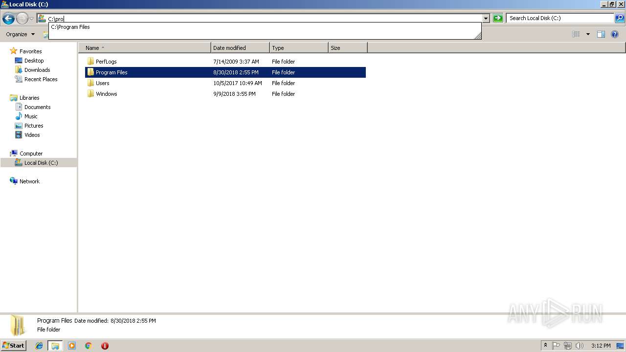Open Desktop under Favorites
The image size is (626, 352).
point(34,61)
